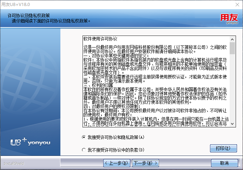Click the 用友U8+V18.0 window title text
Image resolution: width=243 pixels, height=170 pixels.
click(x=15, y=5)
